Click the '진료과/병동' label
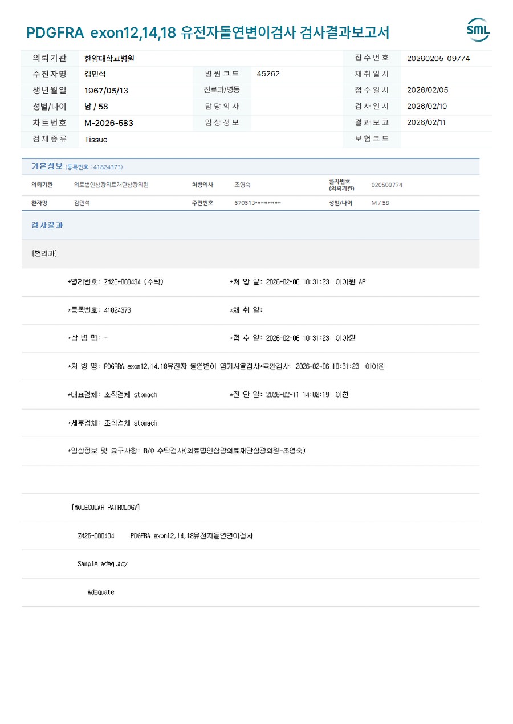Screen dimensions: 513x724 pos(222,90)
